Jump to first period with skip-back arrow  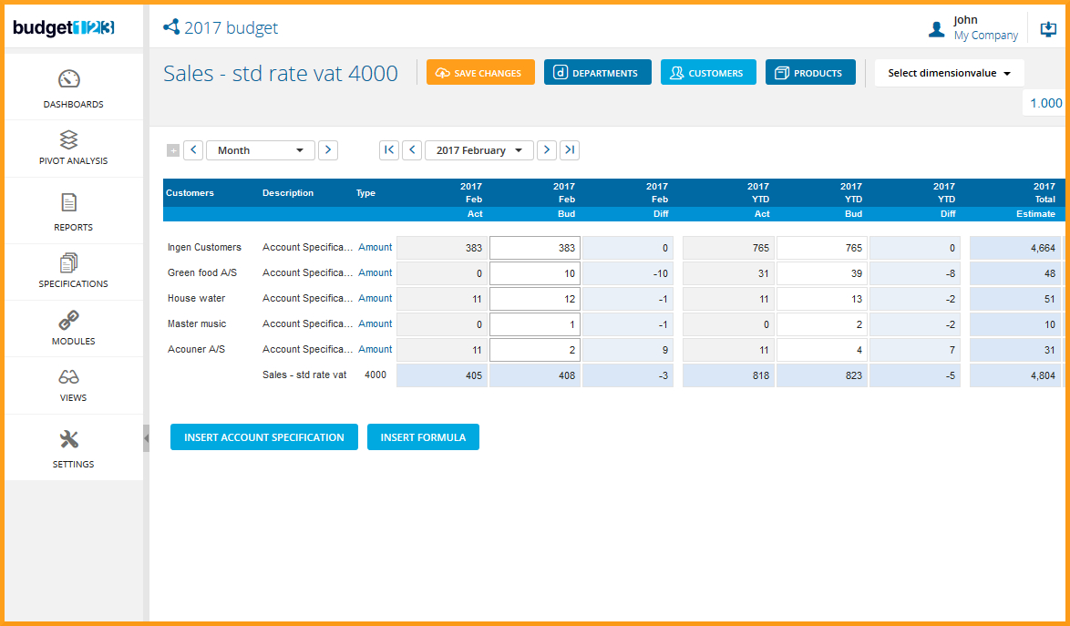tap(389, 150)
